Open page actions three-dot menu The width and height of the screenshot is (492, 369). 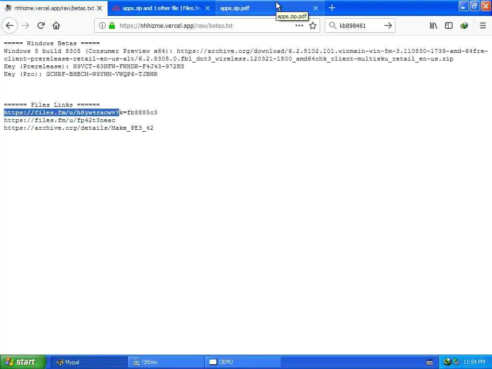(x=299, y=26)
